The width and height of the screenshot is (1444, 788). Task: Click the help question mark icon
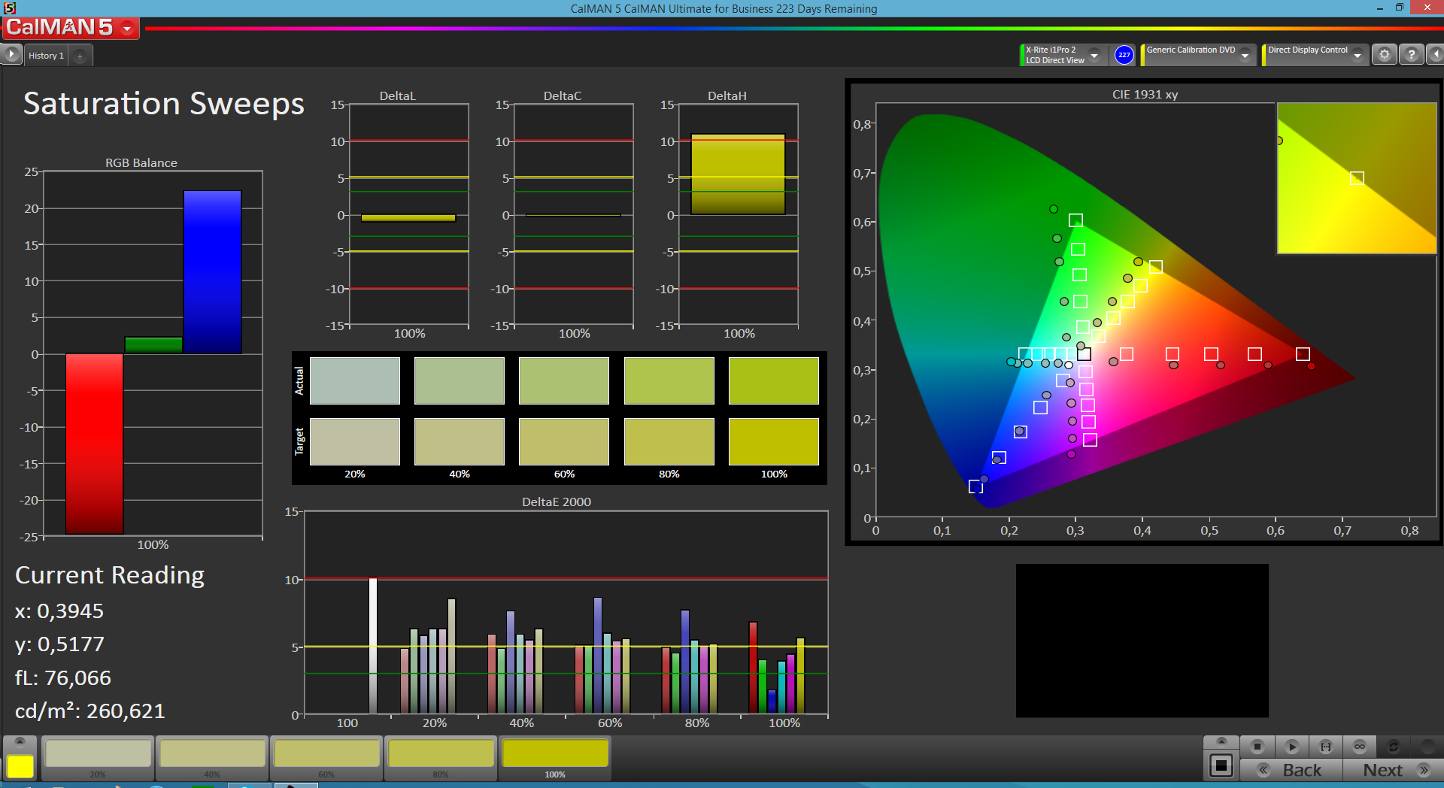[1412, 55]
